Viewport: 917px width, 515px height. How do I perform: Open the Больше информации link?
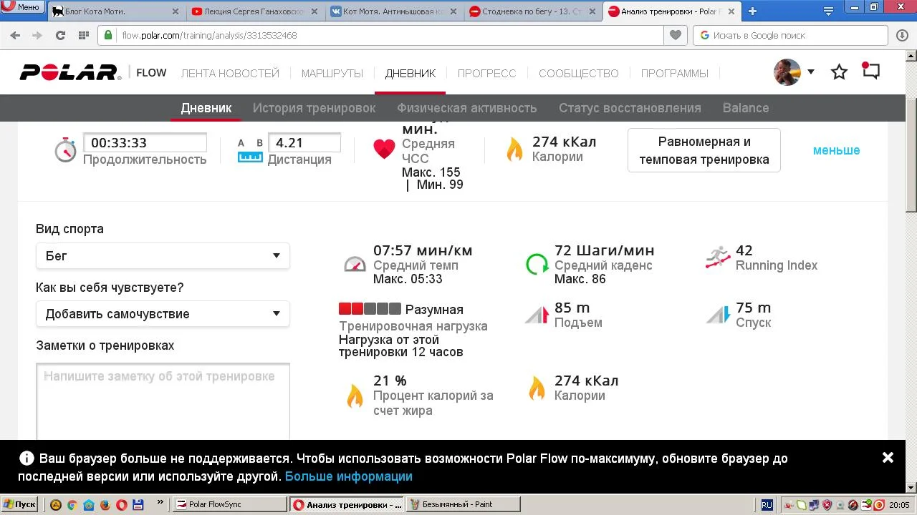coord(349,476)
